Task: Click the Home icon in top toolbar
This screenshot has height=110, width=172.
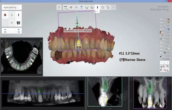Action: pyautogui.click(x=59, y=7)
